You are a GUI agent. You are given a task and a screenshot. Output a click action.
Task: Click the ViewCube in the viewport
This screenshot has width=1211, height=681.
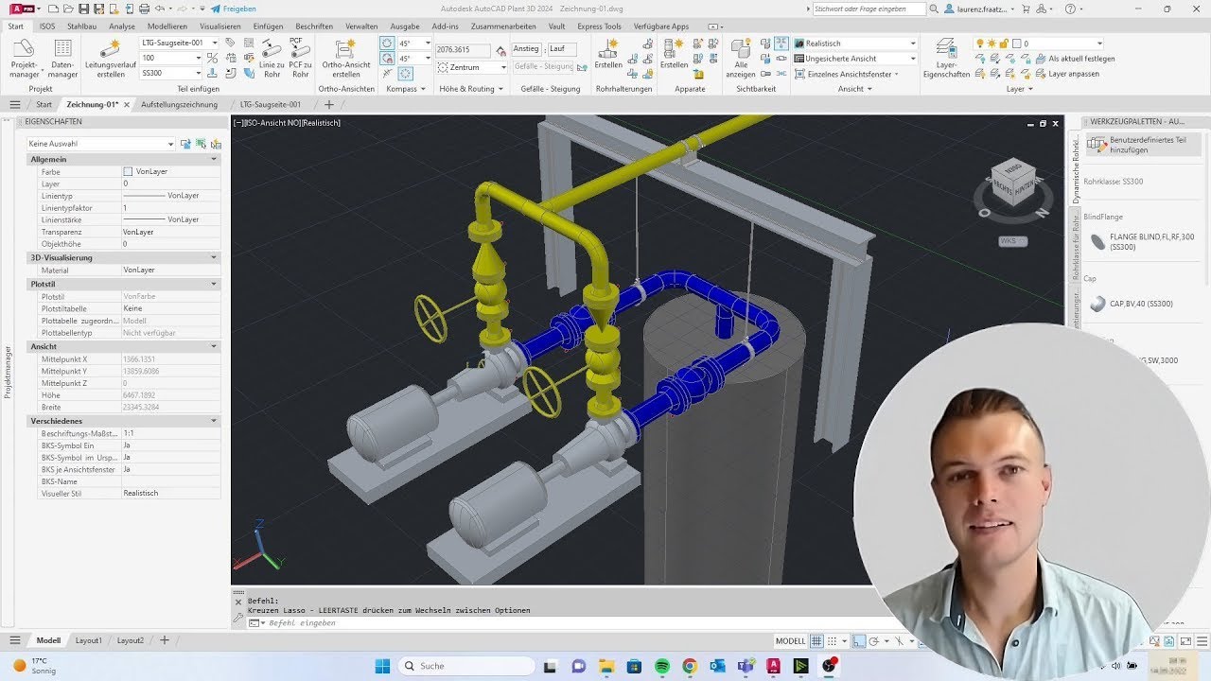1013,183
